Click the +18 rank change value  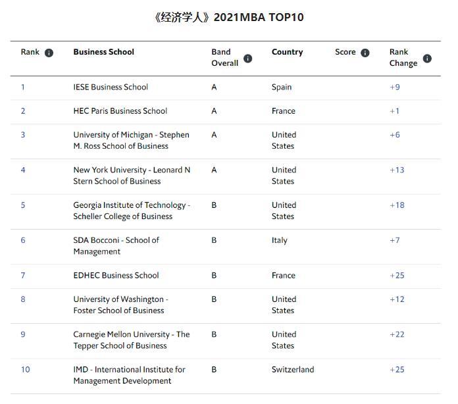(397, 205)
